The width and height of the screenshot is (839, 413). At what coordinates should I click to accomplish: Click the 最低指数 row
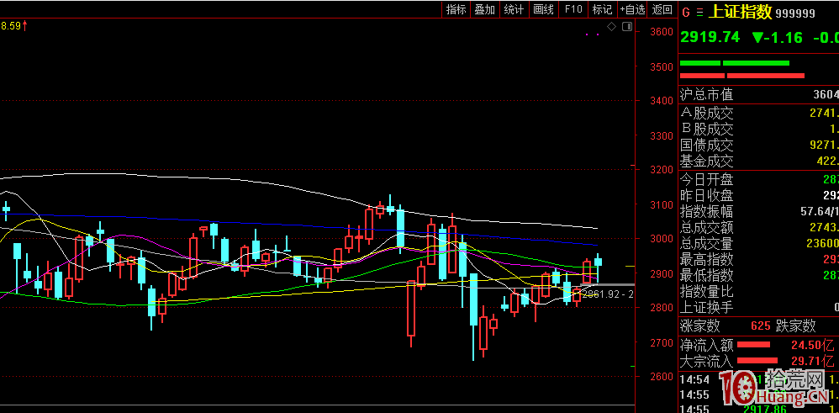tap(759, 275)
